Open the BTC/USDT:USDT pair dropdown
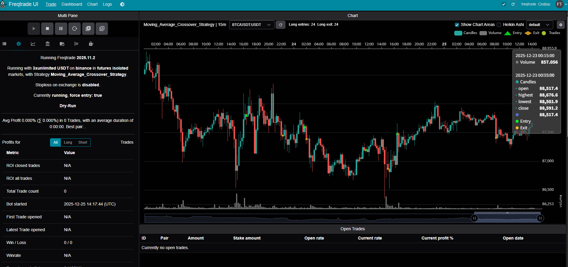Image resolution: width=568 pixels, height=267 pixels. [x=251, y=25]
